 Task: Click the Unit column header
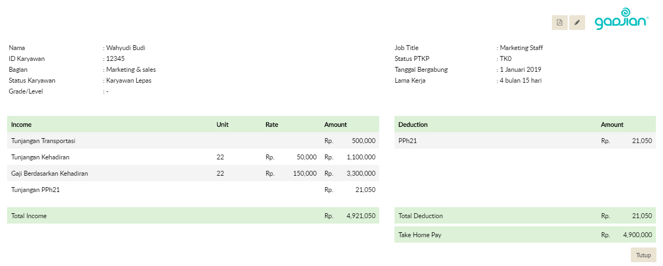222,125
